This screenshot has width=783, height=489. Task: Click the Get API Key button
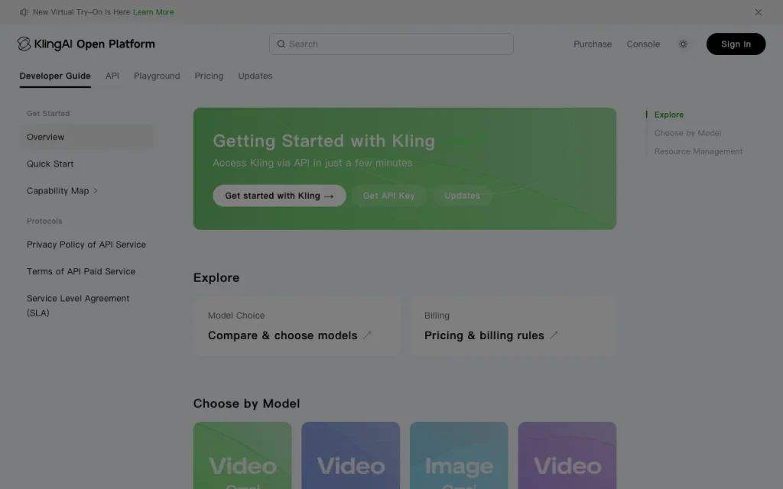click(388, 196)
